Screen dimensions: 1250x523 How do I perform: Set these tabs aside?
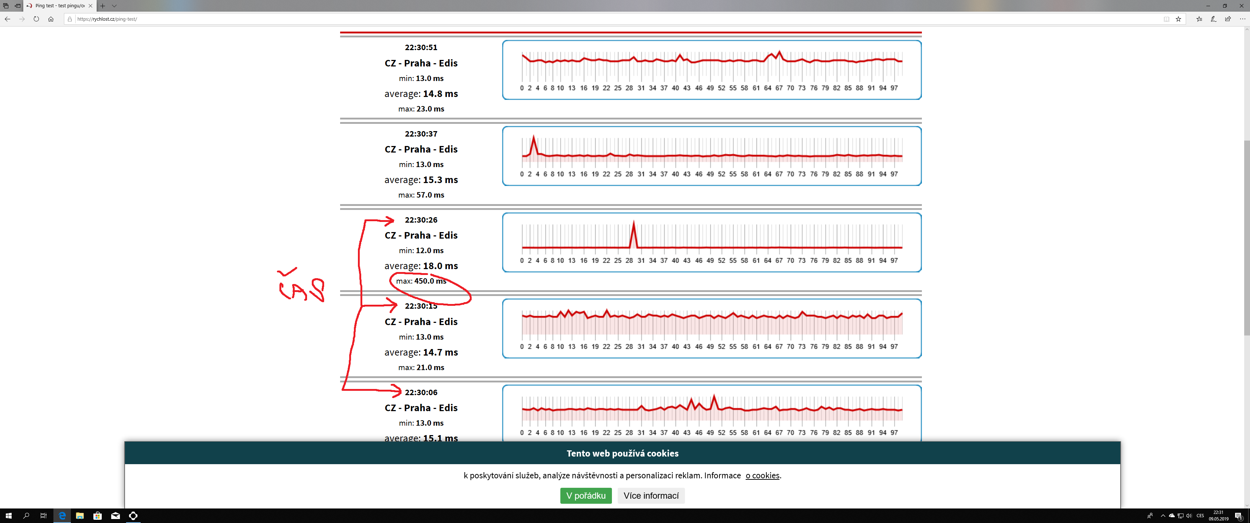[17, 6]
